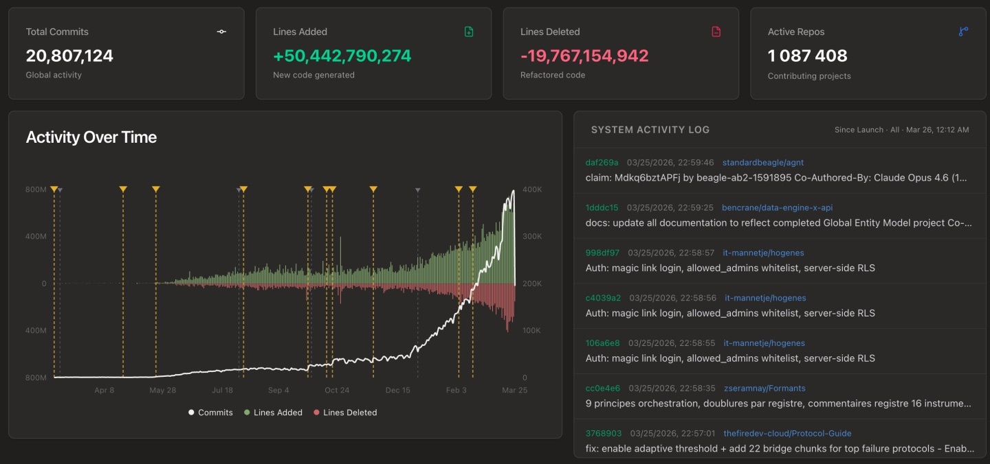The image size is (990, 464).
Task: Select the Active Repos count 1 087 408
Action: pyautogui.click(x=807, y=56)
